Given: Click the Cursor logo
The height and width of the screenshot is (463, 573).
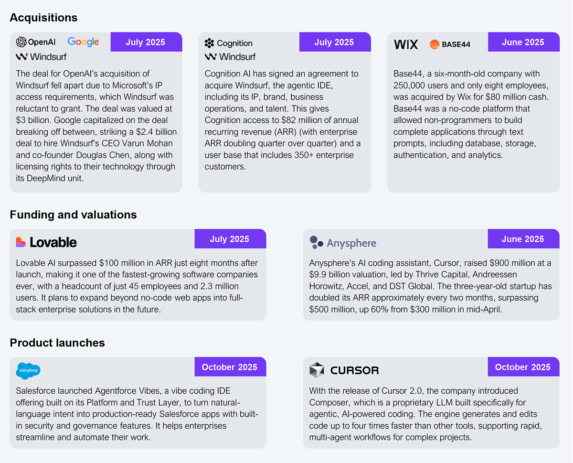Looking at the screenshot, I should pos(344,370).
